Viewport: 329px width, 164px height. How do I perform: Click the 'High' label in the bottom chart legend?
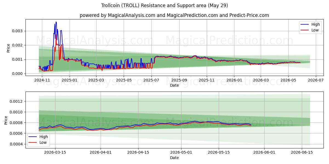[44, 137]
